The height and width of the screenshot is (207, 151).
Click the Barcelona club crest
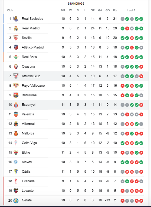coord(16,95)
